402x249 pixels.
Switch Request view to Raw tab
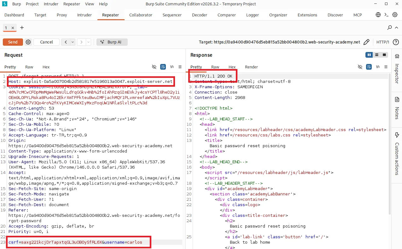click(x=29, y=67)
